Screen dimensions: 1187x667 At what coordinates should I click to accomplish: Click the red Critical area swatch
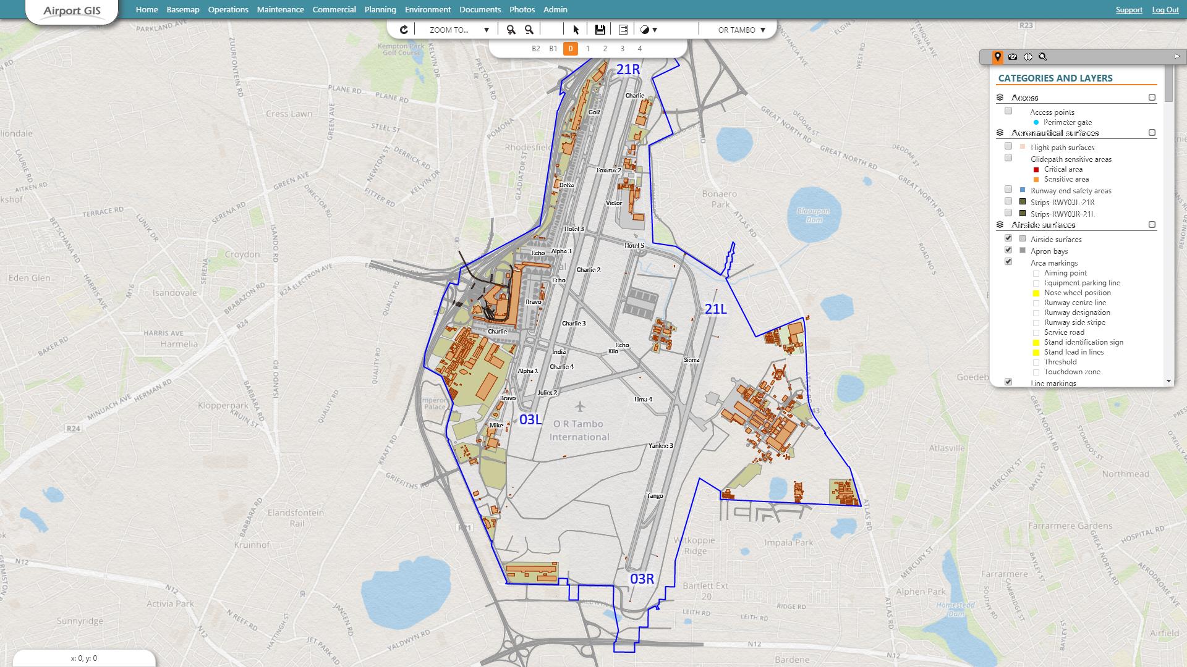(x=1036, y=170)
